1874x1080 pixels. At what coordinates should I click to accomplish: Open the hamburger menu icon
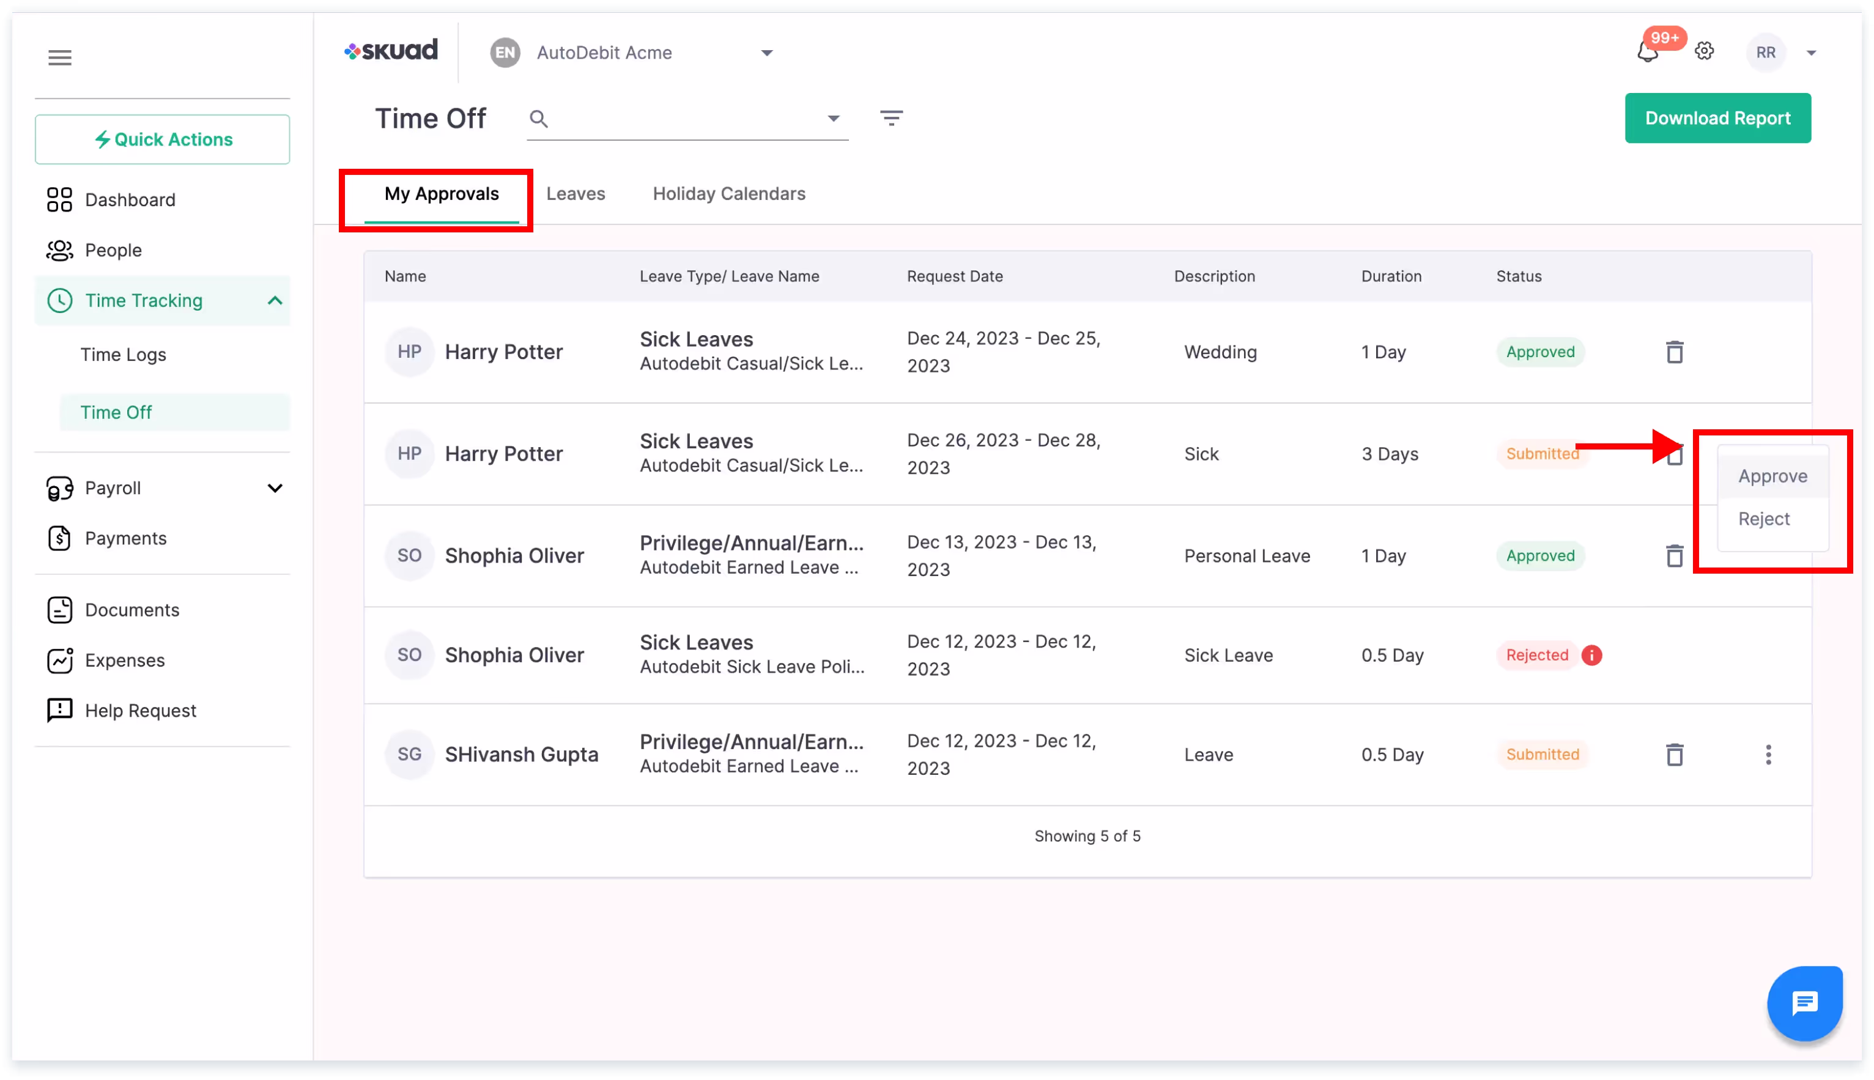60,58
